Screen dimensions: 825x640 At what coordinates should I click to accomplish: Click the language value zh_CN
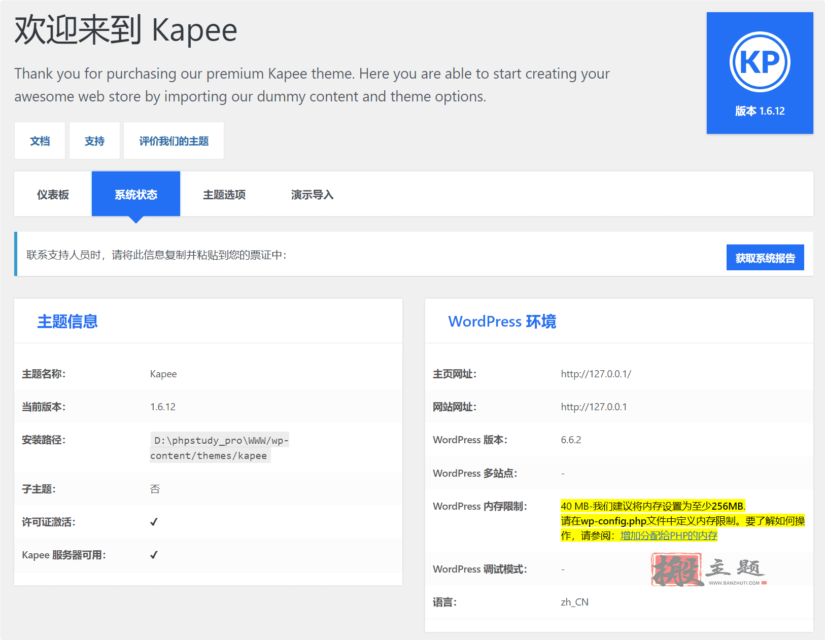coord(574,602)
